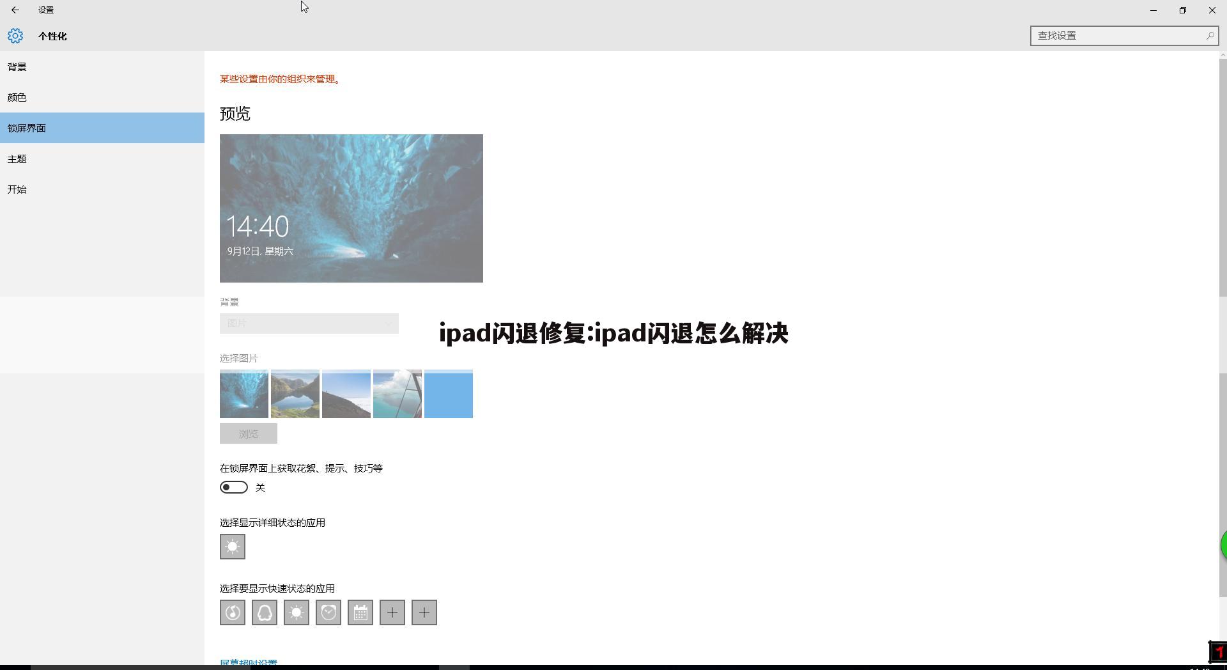The height and width of the screenshot is (670, 1227).
Task: Choose the rocky hillside thumbnail
Action: (x=346, y=394)
